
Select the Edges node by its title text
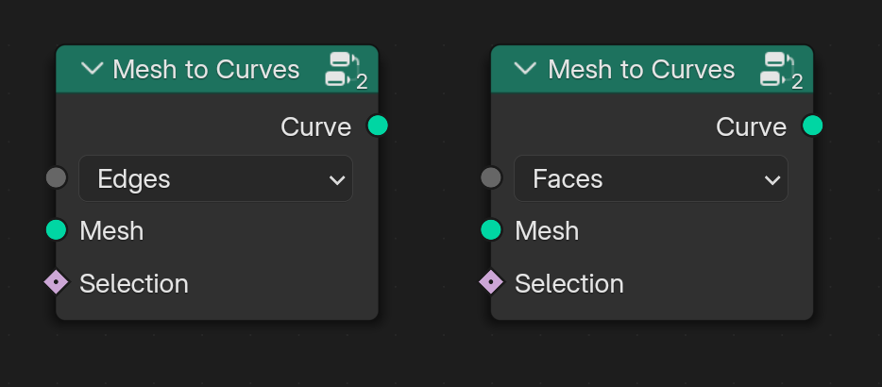[x=206, y=70]
